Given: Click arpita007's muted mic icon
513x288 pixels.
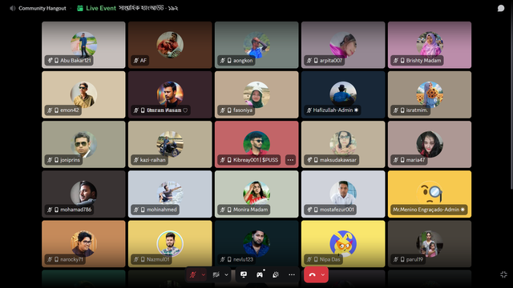Looking at the screenshot, I should [x=309, y=61].
